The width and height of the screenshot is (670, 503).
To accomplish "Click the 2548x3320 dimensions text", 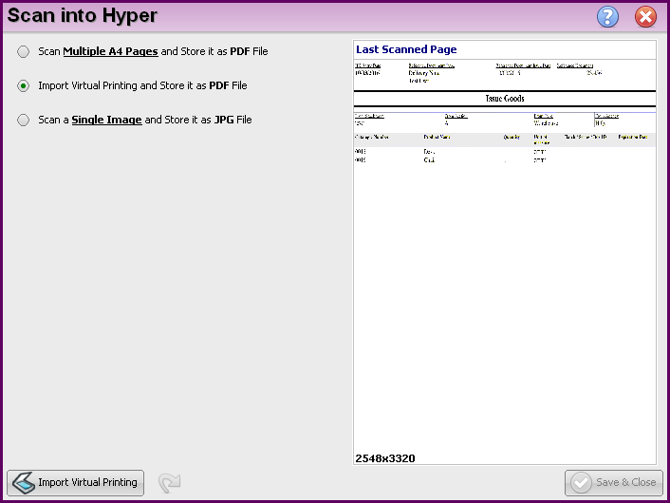I will pos(385,458).
